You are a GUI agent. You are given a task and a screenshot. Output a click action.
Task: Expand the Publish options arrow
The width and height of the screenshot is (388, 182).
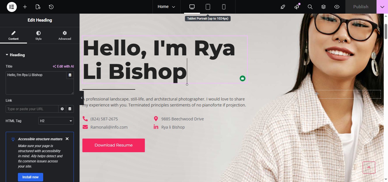(x=382, y=7)
